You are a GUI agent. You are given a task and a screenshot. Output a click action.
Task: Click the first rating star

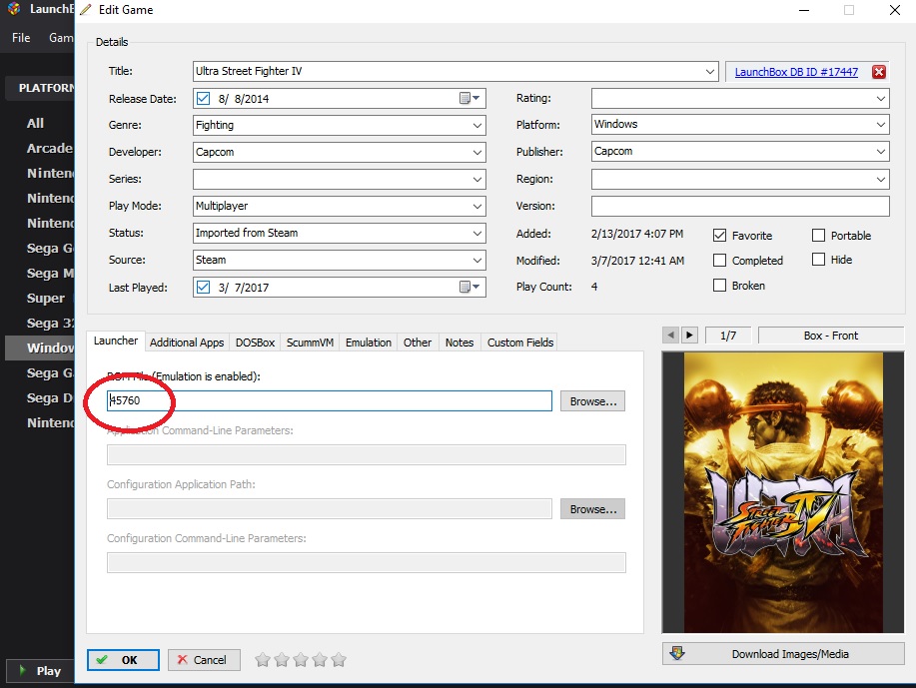tap(263, 660)
